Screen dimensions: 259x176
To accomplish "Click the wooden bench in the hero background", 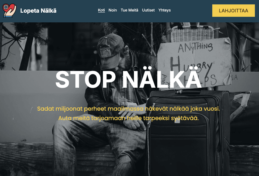I will click(x=26, y=159).
